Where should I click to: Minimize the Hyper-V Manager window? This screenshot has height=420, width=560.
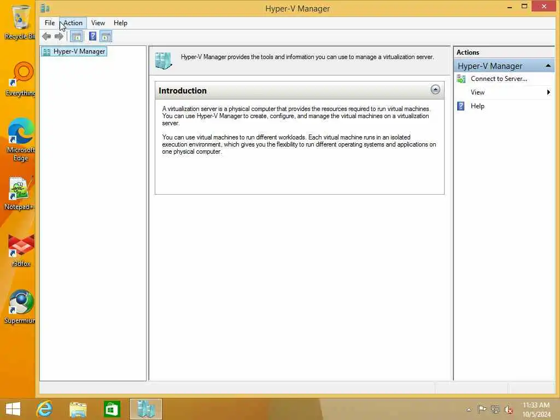(x=510, y=7)
